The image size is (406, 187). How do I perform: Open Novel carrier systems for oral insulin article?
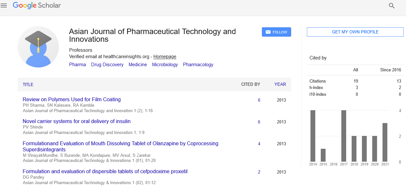(x=77, y=121)
